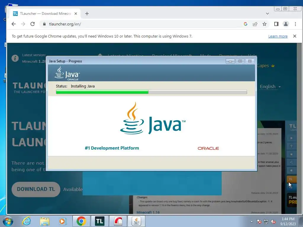
Task: Click the ORACLE logo in the Java banner
Action: pyautogui.click(x=208, y=148)
